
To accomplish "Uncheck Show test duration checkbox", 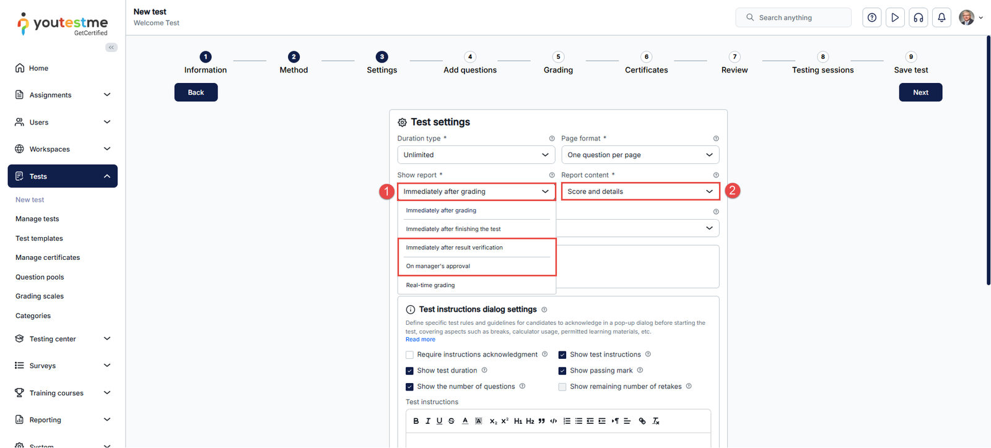I will [x=409, y=371].
